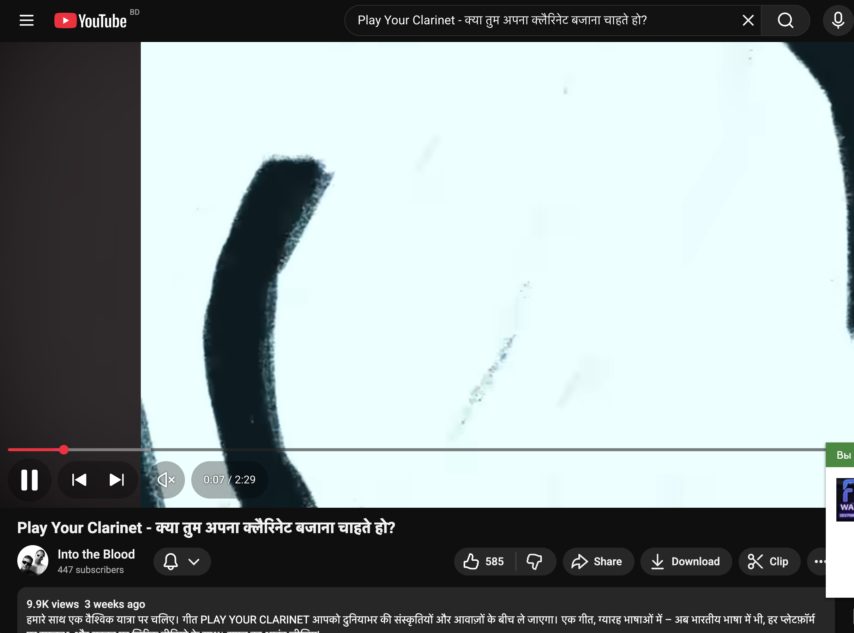The image size is (854, 633).
Task: Skip to previous video
Action: point(79,480)
